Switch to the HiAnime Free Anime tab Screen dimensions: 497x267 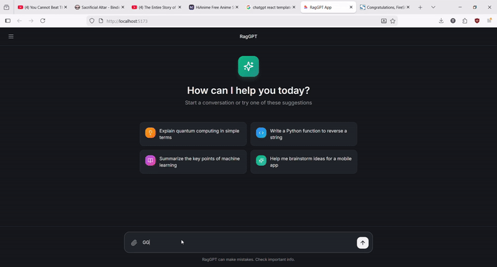click(x=214, y=7)
